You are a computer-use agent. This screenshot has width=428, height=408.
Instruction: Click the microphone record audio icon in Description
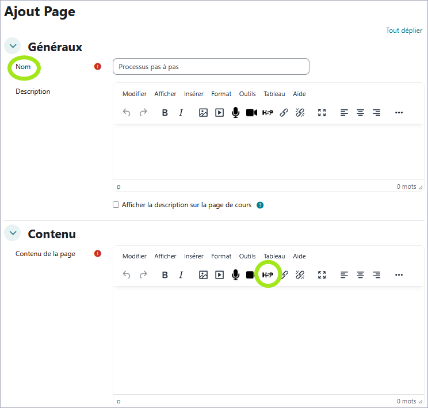point(235,113)
